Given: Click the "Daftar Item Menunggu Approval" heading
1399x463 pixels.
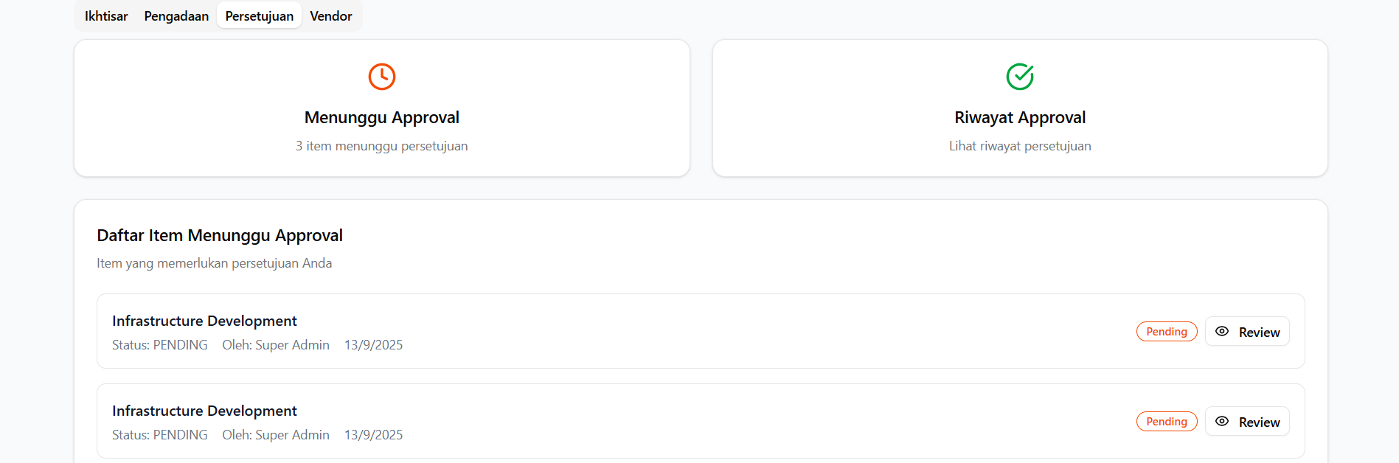Looking at the screenshot, I should [220, 236].
